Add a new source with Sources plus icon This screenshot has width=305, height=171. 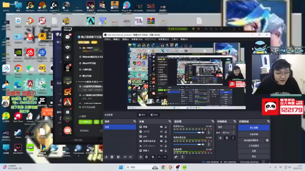point(141,157)
